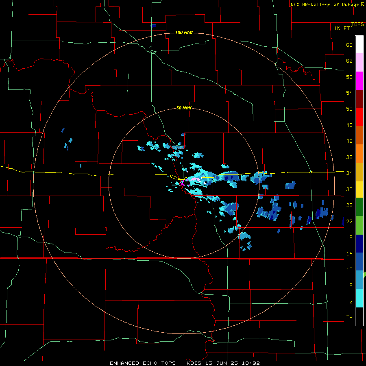Click the 'TH' scale label
Viewport: 366px width, 366px height.
349,317
